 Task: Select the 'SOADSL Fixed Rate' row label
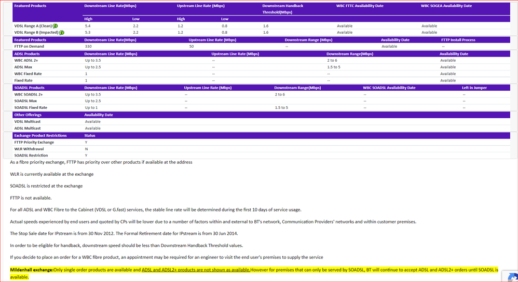(31, 107)
